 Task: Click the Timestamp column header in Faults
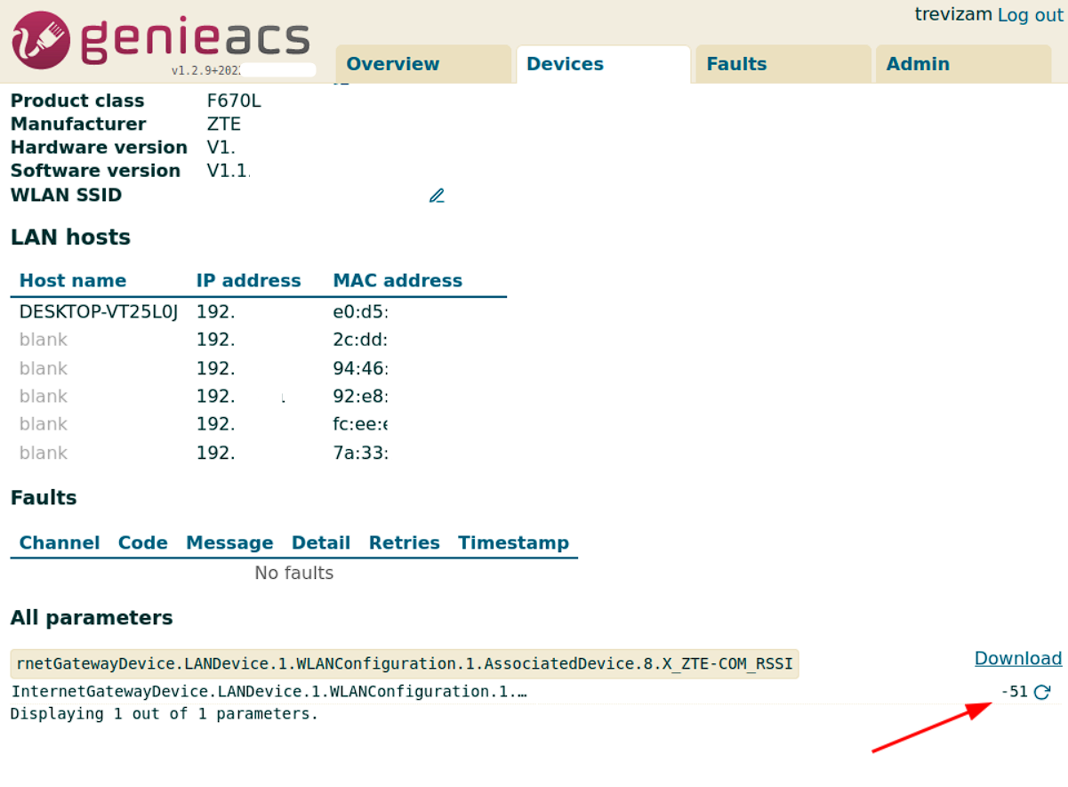(514, 543)
